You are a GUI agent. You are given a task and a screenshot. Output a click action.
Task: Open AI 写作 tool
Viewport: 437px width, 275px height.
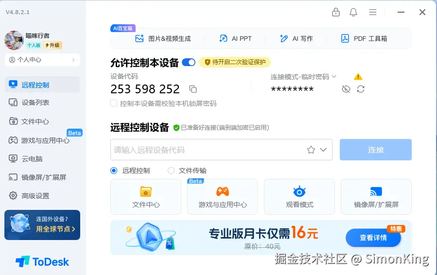pos(296,38)
